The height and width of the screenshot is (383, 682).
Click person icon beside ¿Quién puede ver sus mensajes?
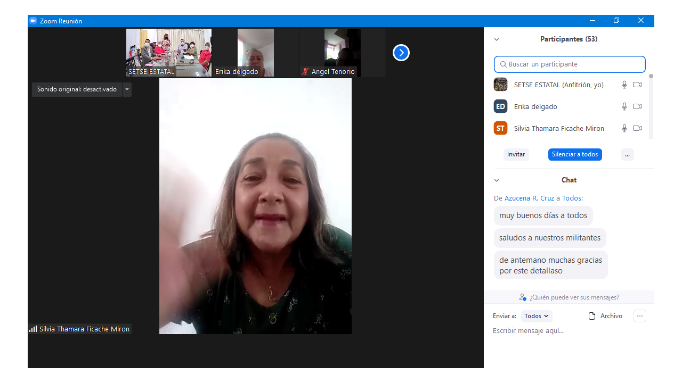pyautogui.click(x=523, y=297)
